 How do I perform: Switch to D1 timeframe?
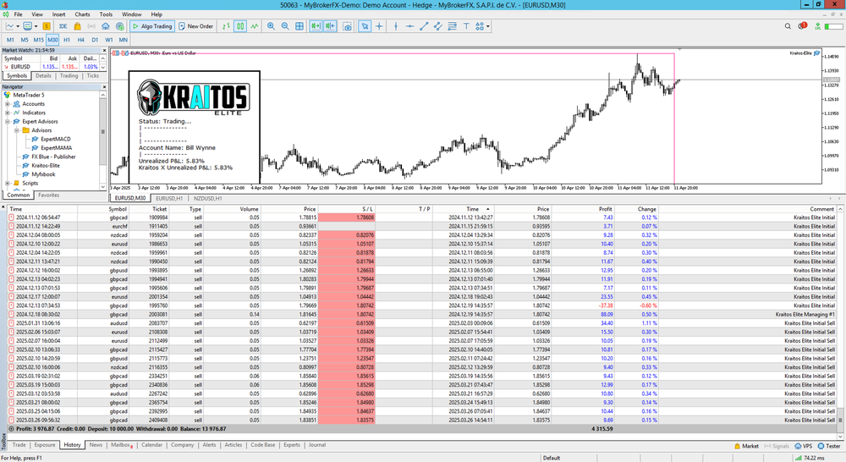coord(95,40)
